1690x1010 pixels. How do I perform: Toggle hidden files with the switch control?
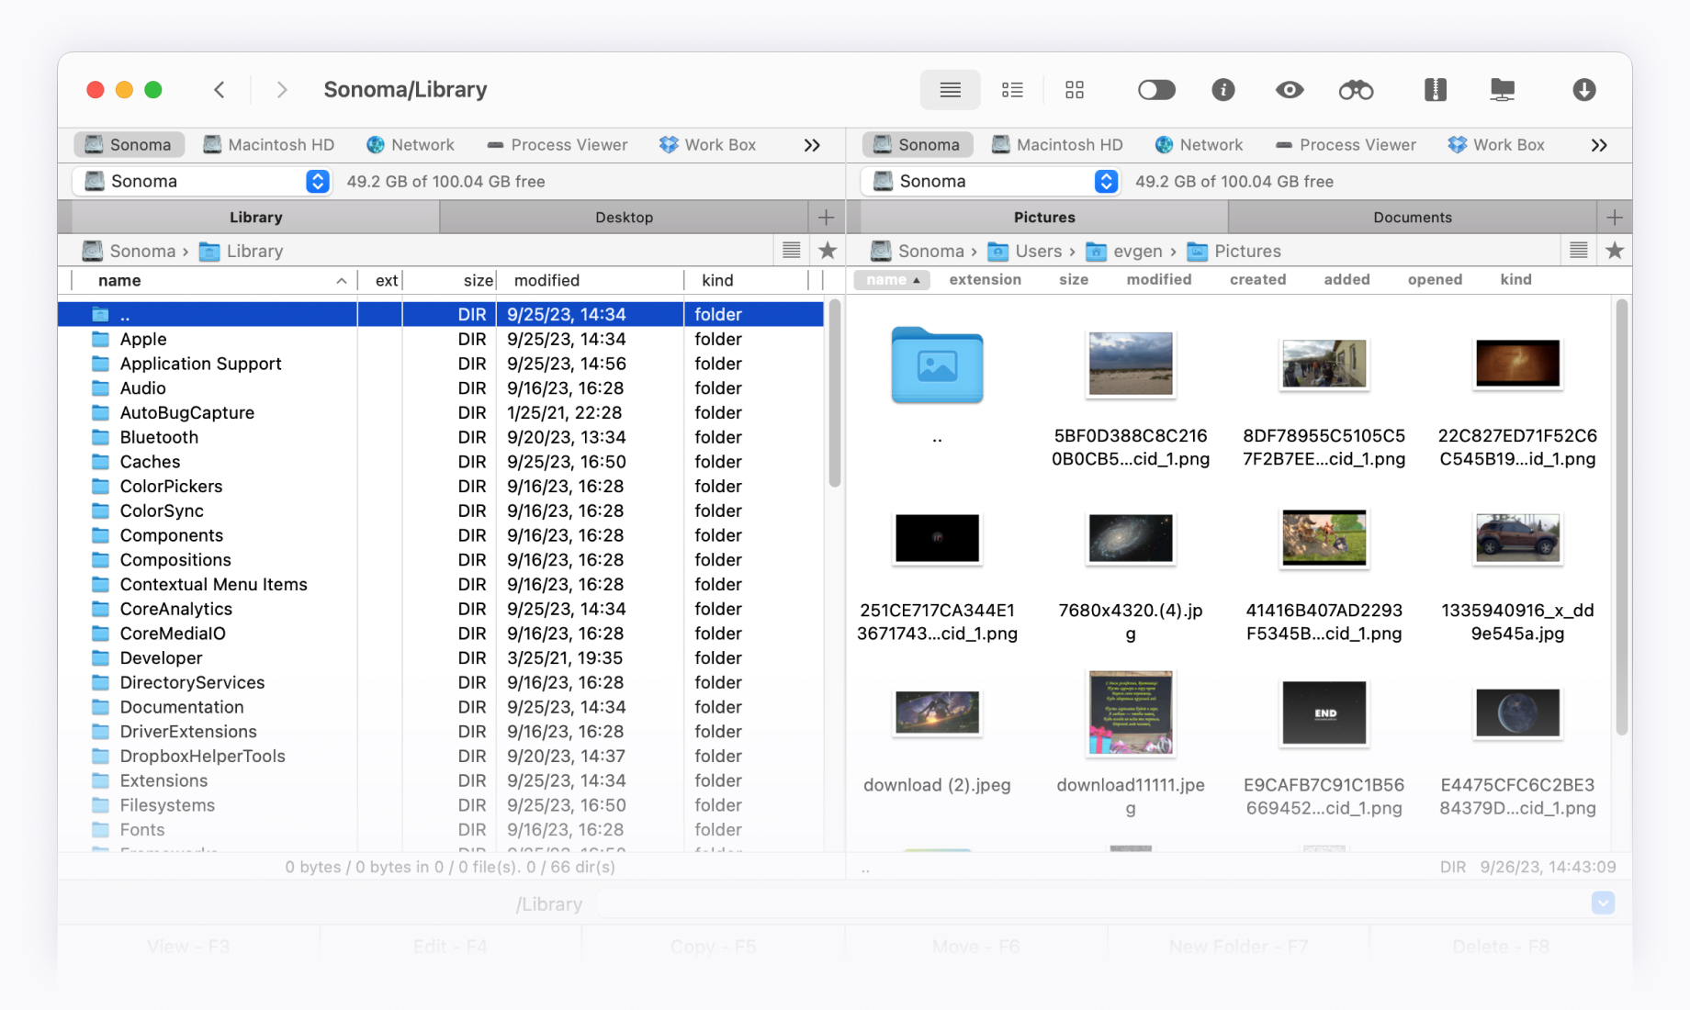click(x=1155, y=89)
